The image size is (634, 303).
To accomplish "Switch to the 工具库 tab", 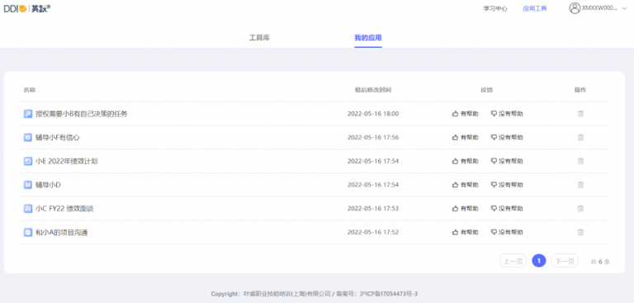I will tap(259, 38).
